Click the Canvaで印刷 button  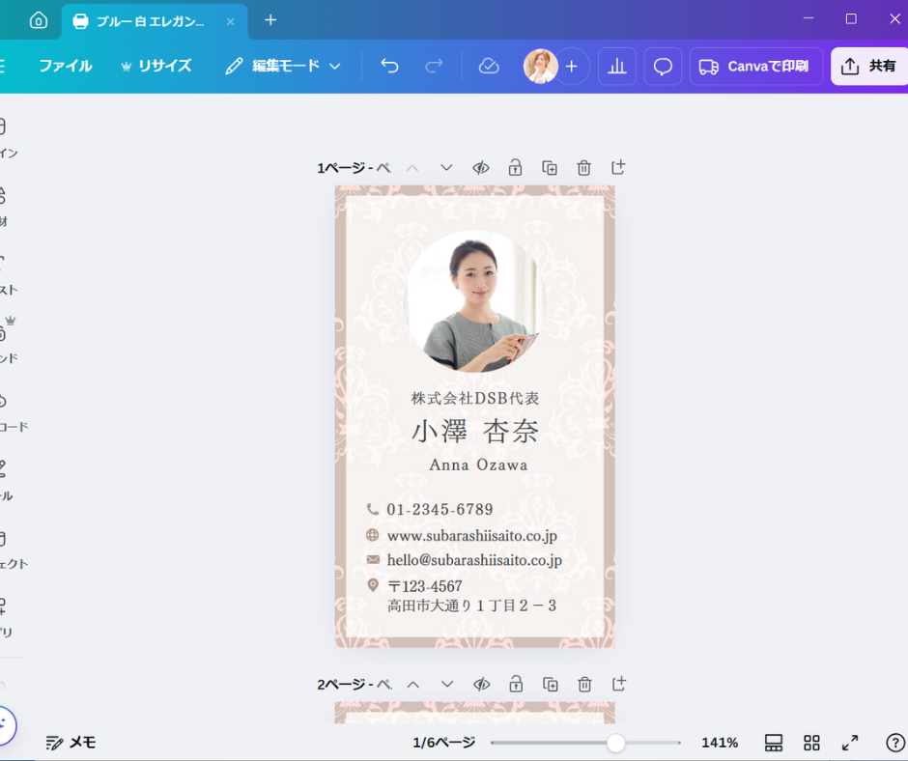pos(755,67)
